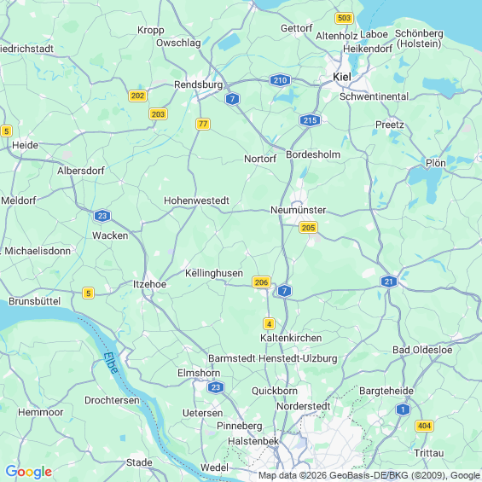
Task: Click the Elbe river label
Action: 111,363
